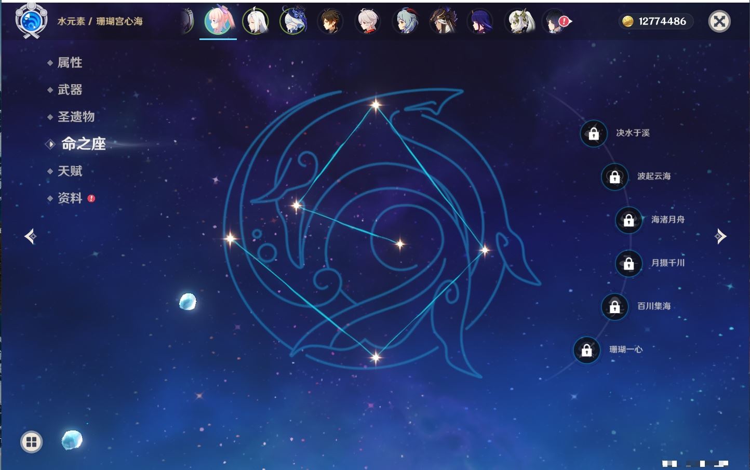The height and width of the screenshot is (470, 750).
Task: Click the rightmost star of the constellation
Action: click(485, 250)
